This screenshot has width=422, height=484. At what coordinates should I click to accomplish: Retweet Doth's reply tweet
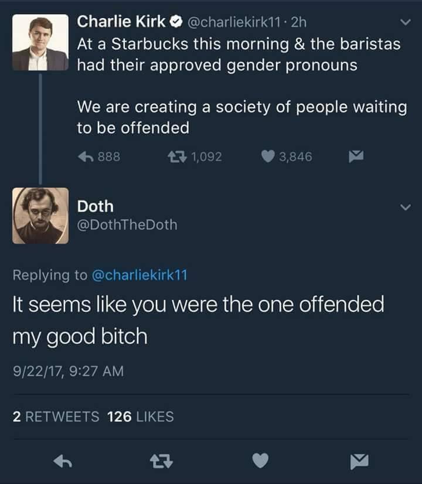coord(159,462)
